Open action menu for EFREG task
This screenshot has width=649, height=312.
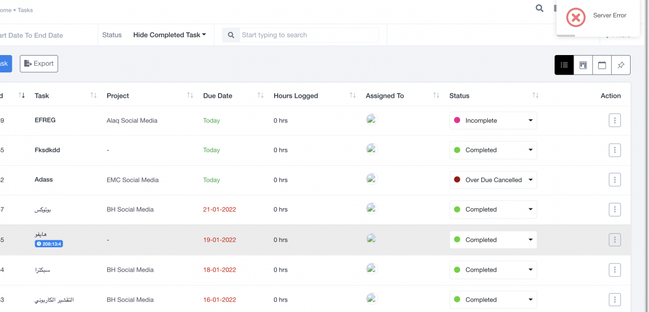tap(614, 120)
